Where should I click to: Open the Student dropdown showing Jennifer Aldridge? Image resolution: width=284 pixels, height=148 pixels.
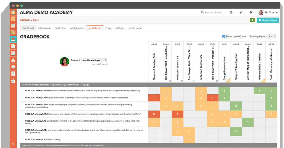point(94,60)
